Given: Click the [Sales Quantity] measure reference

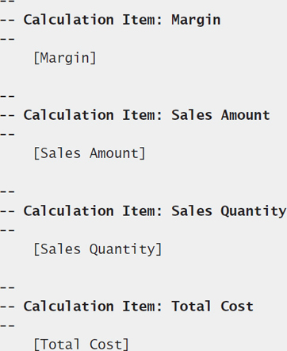Looking at the screenshot, I should (98, 249).
